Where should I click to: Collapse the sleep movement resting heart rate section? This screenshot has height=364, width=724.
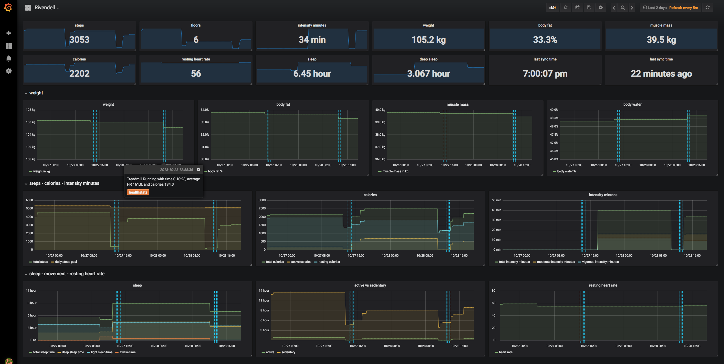pos(25,274)
